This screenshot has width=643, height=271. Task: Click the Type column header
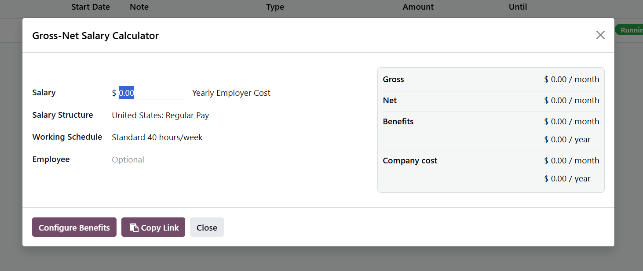coord(275,7)
